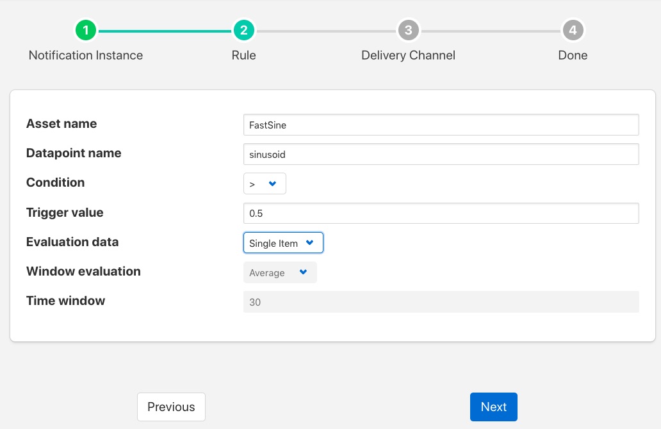Select the Rule step label
661x429 pixels.
[x=243, y=56]
